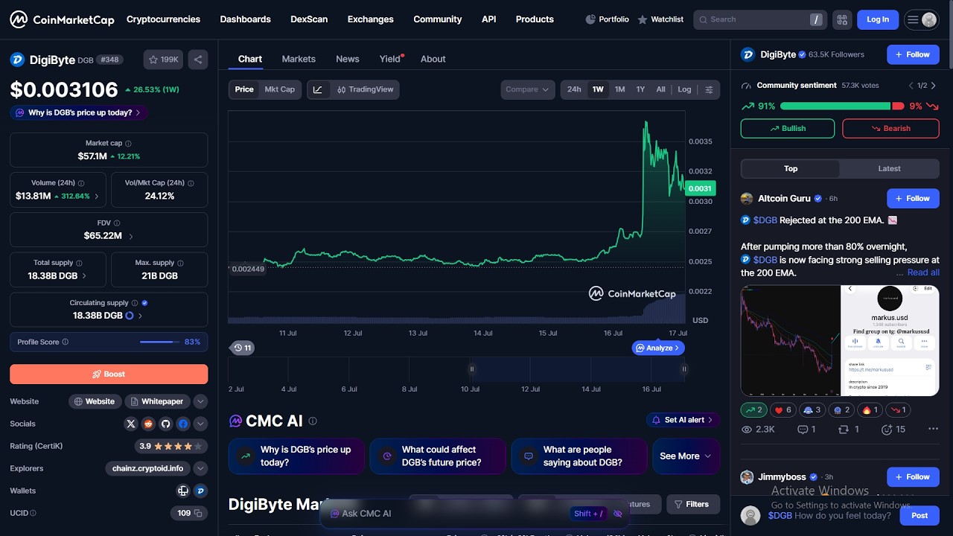Focus the top Search field
This screenshot has width=953, height=536.
pyautogui.click(x=760, y=19)
